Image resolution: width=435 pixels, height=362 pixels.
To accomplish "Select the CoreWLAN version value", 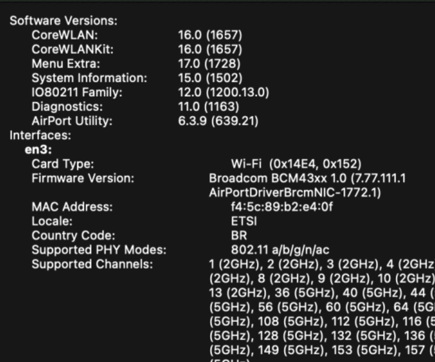I will 210,35.
